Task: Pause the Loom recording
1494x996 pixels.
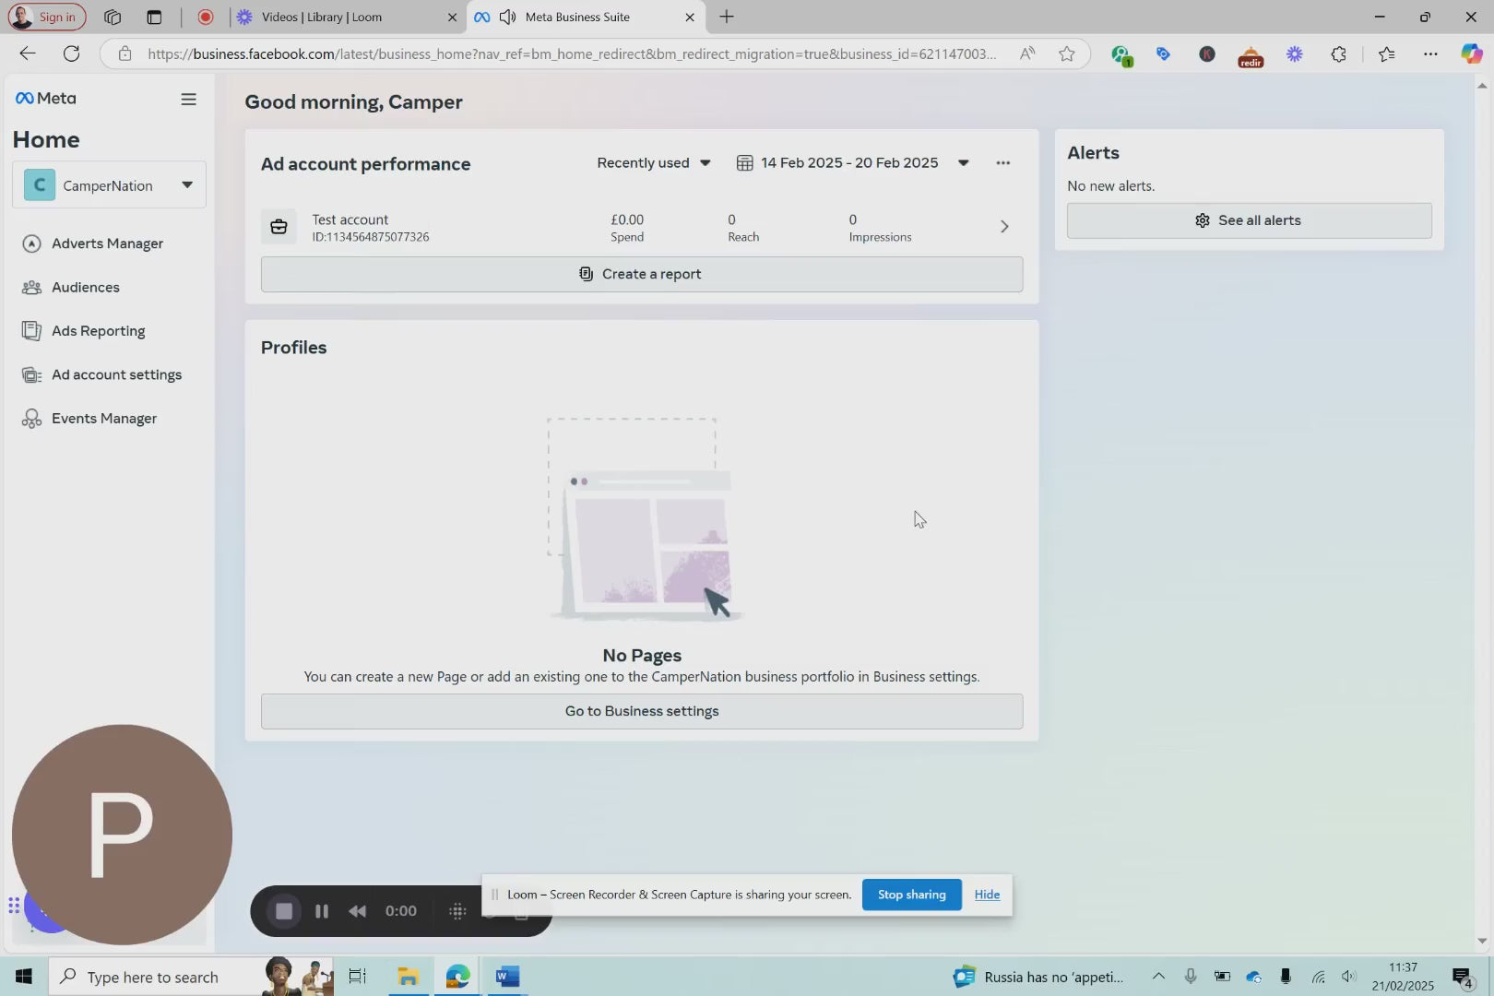Action: pyautogui.click(x=322, y=911)
